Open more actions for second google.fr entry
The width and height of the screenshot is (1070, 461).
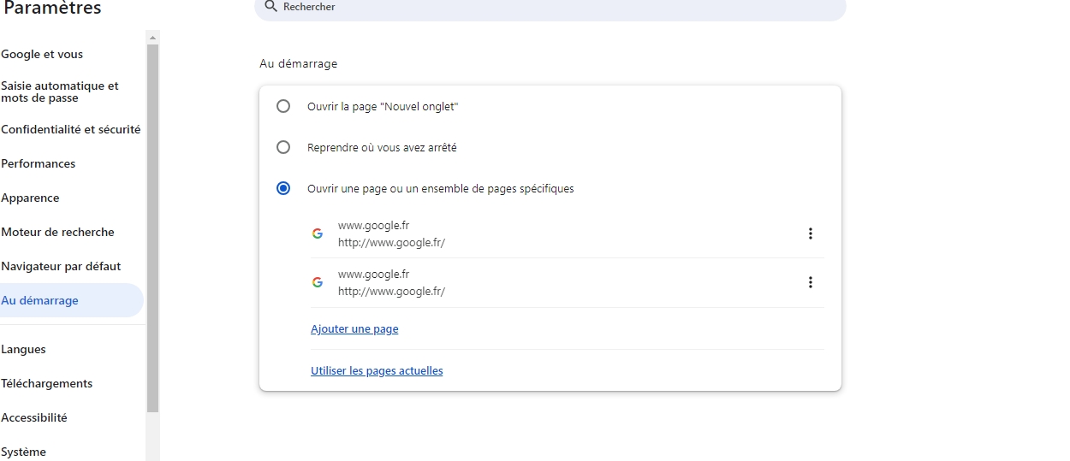(x=810, y=282)
